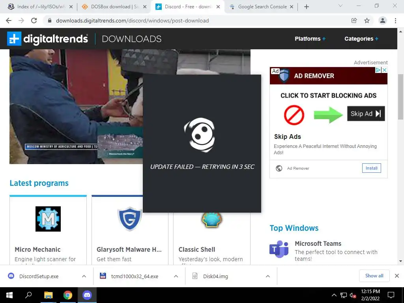The image size is (404, 303).
Task: Click the share page icon in address bar
Action: (x=354, y=21)
